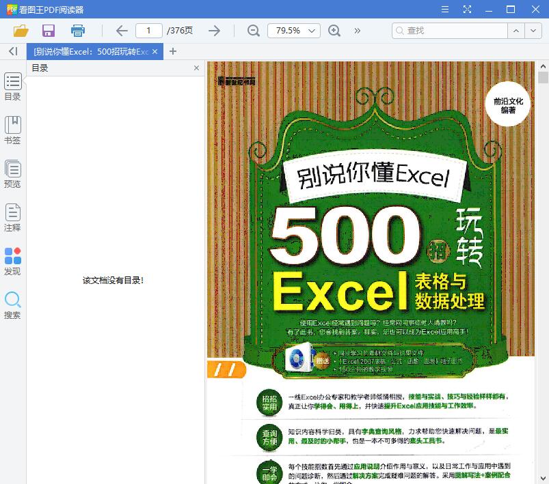The image size is (549, 484).
Task: Go to next page with right arrow
Action: pos(214,31)
